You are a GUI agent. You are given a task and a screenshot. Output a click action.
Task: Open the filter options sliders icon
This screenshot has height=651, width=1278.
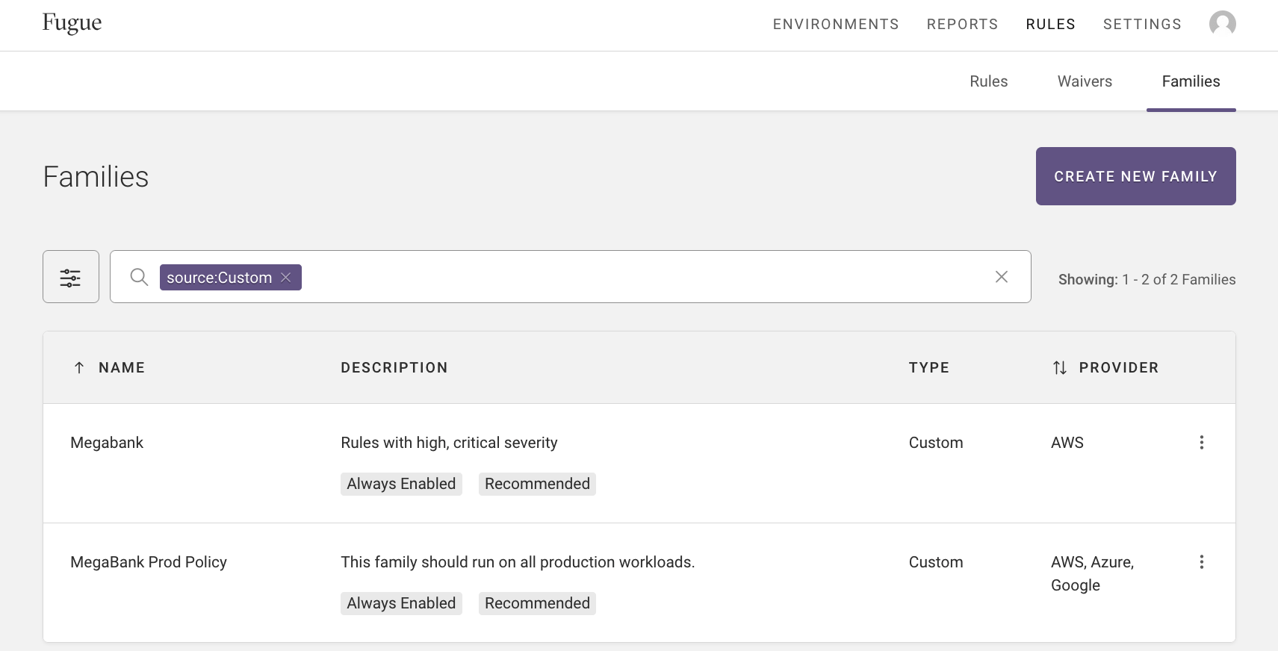click(x=70, y=277)
